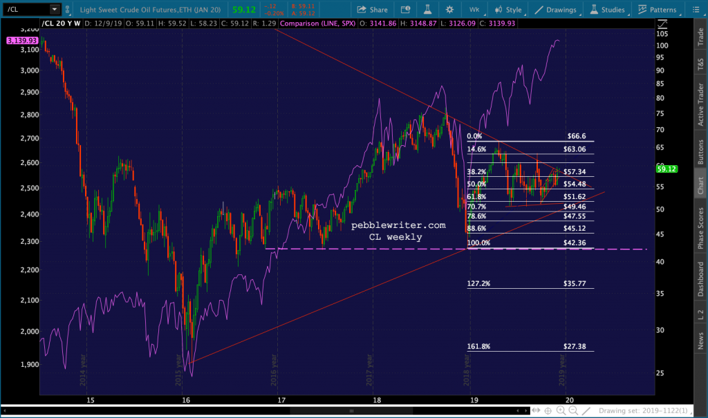Viewport: 708px width, 418px height.
Task: Click the B: 59.11 bid value
Action: click(303, 6)
